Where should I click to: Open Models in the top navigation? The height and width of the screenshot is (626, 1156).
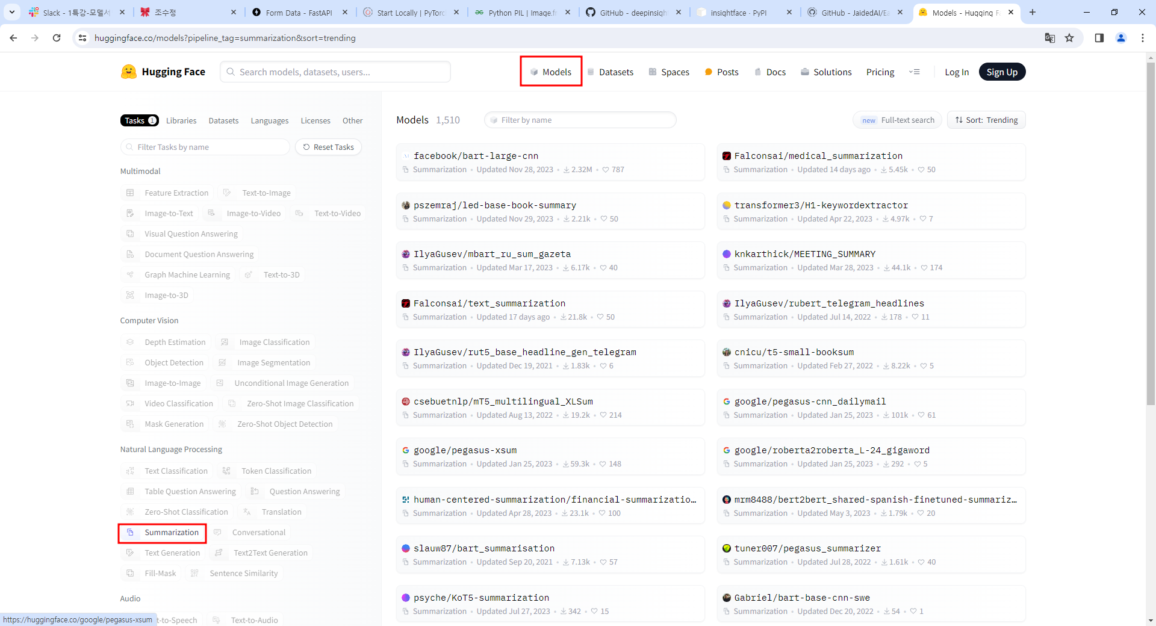pos(551,72)
